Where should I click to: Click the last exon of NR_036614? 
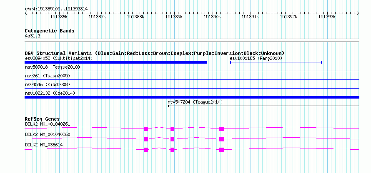tap(221, 150)
